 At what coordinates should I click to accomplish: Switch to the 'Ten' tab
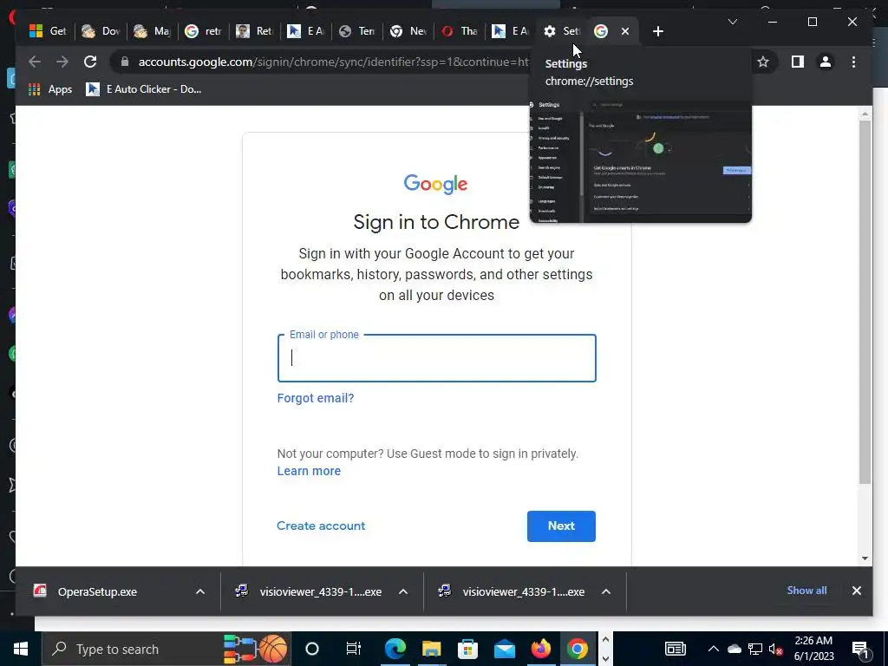pyautogui.click(x=357, y=31)
